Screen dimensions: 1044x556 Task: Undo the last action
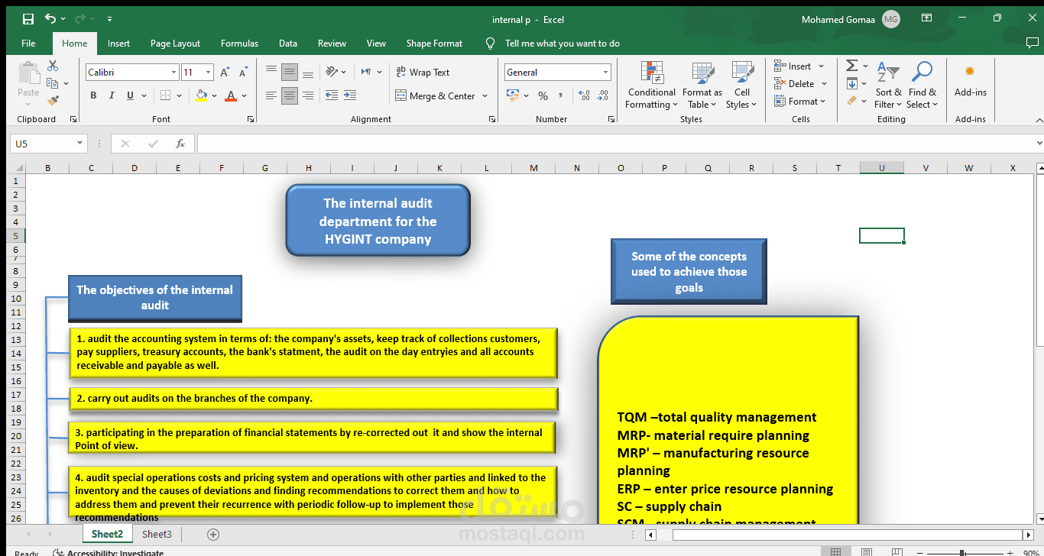click(x=50, y=19)
